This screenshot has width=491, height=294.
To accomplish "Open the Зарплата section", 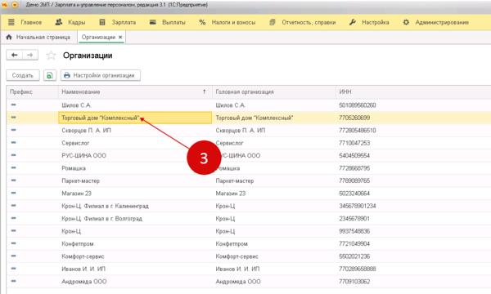I will [x=117, y=22].
